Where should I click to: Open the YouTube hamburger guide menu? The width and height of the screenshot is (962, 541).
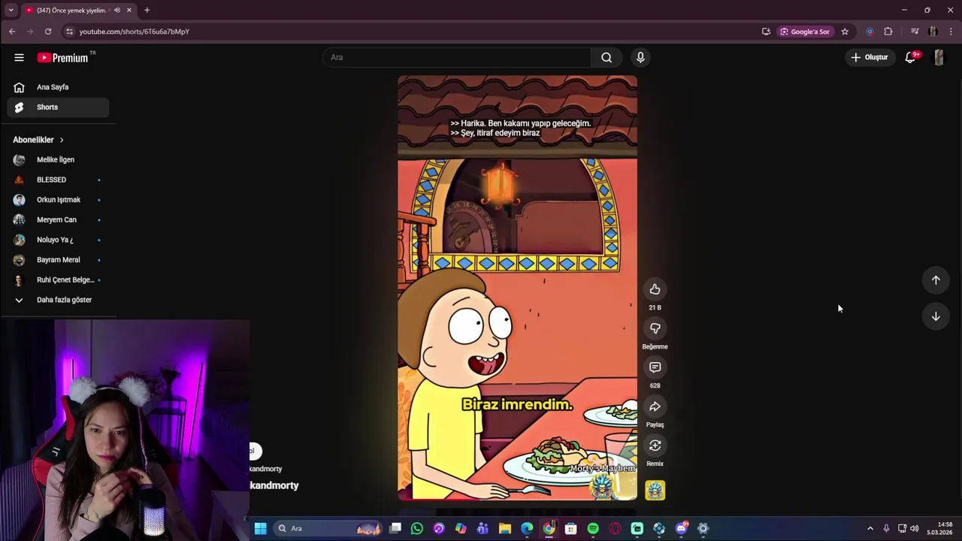(19, 57)
